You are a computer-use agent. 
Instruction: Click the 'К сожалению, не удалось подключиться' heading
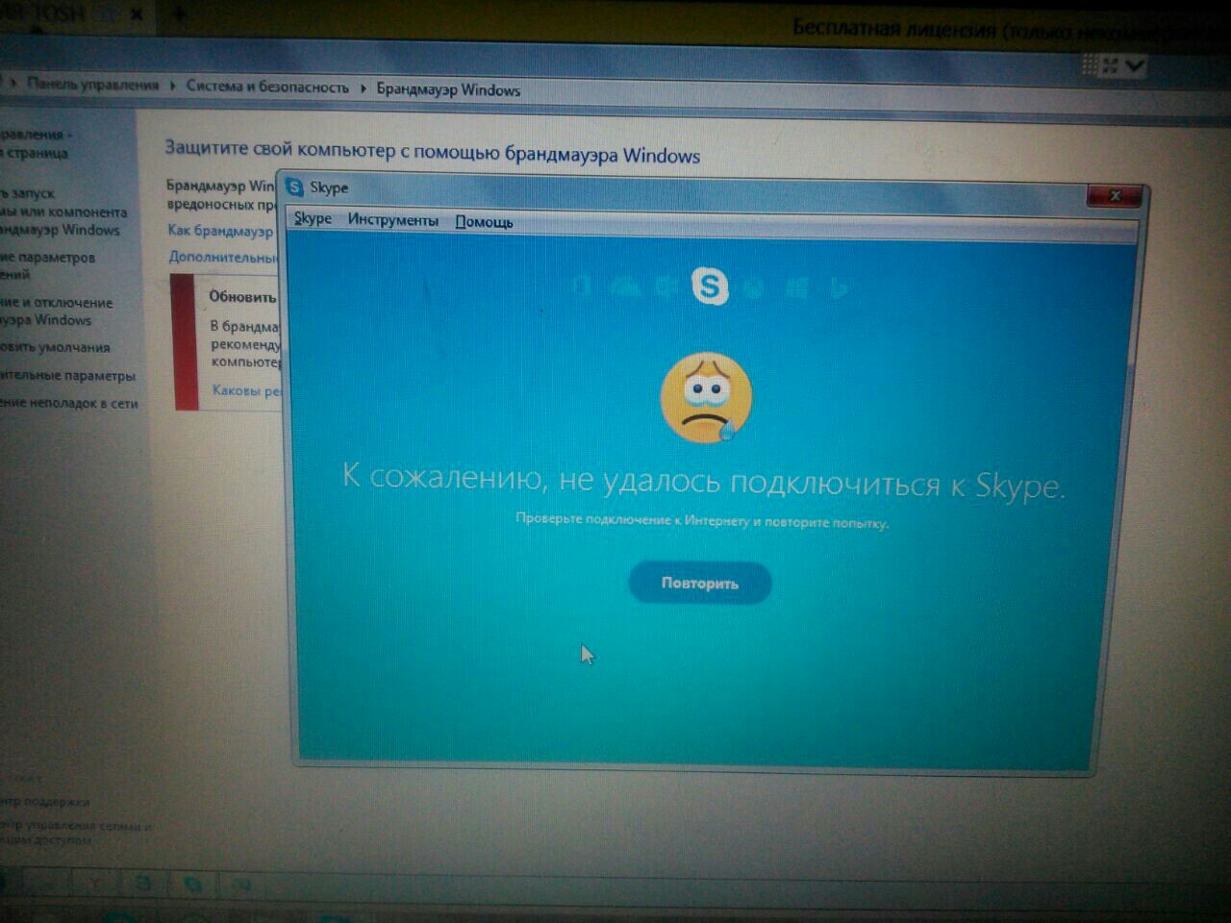703,480
